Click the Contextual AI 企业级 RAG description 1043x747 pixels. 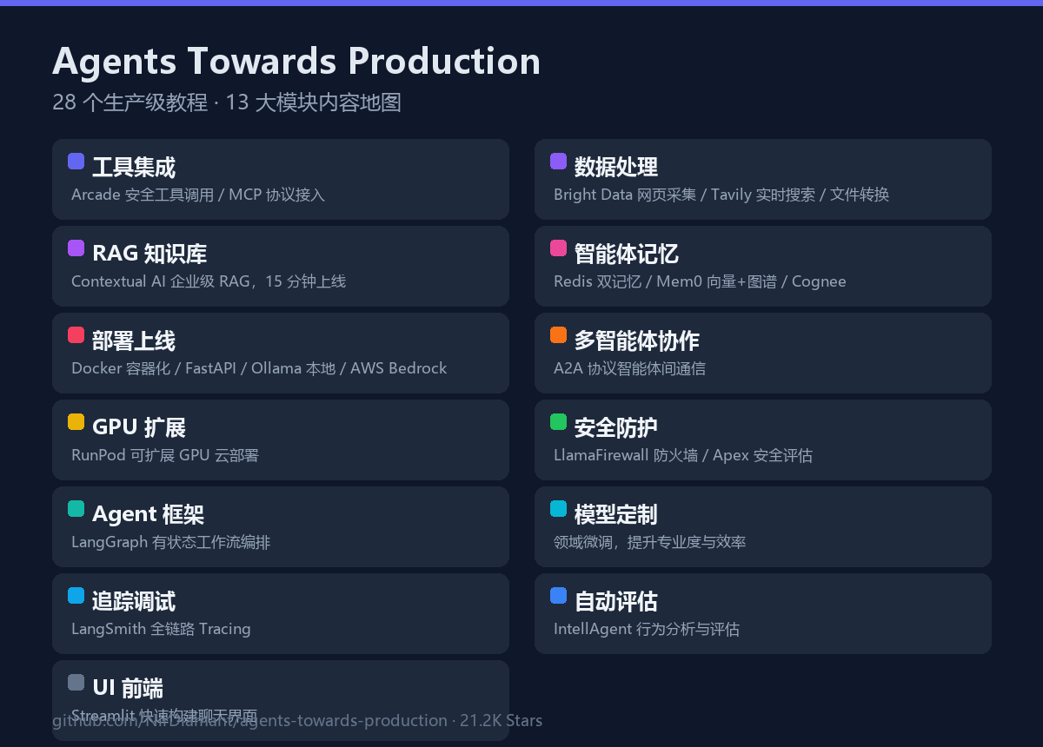click(x=209, y=281)
